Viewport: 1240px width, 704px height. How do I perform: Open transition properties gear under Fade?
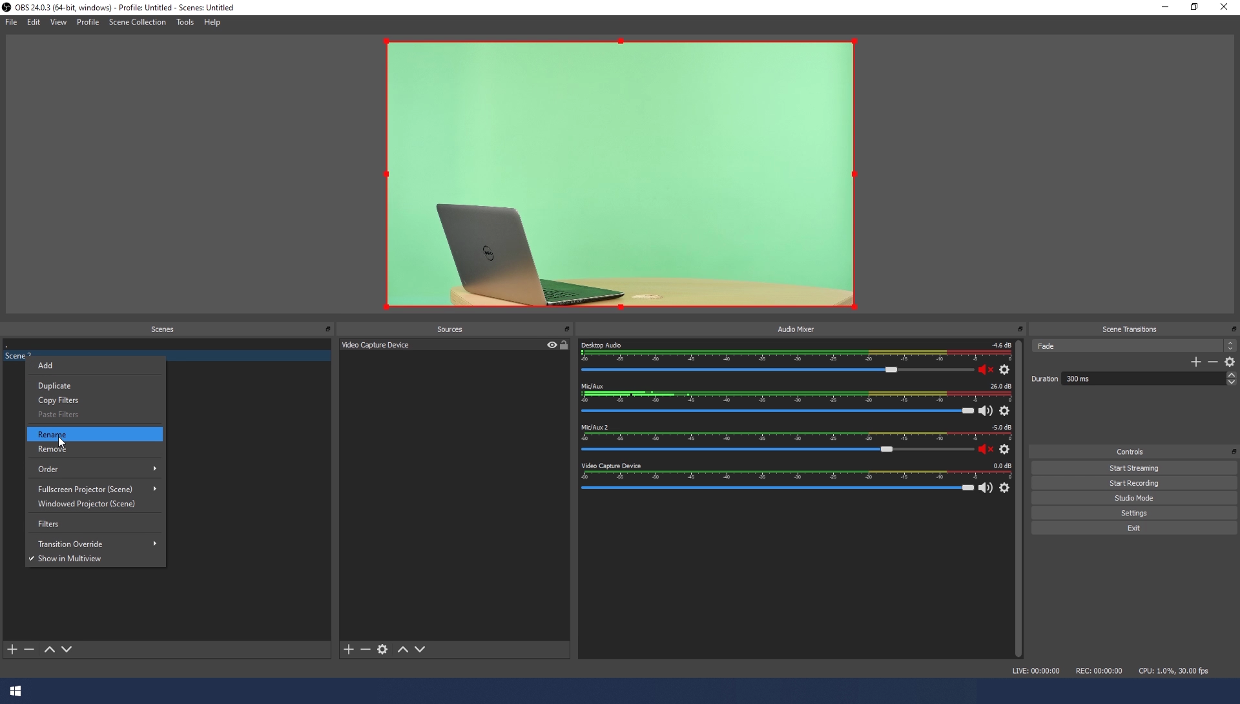pos(1230,362)
